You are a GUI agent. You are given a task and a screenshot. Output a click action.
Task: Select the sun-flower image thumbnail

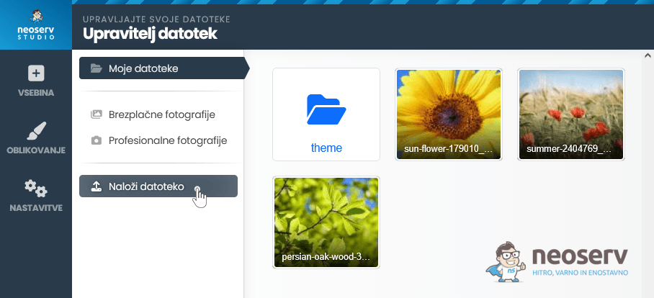tap(449, 114)
